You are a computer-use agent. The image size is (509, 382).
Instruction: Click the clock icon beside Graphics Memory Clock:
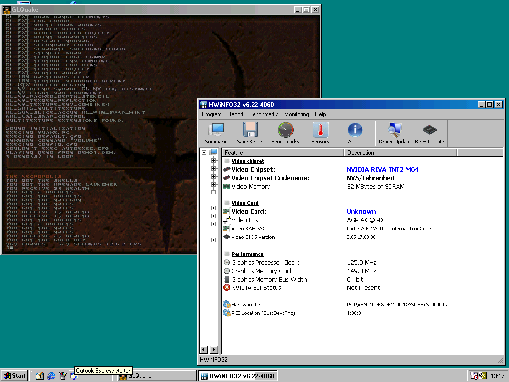point(227,271)
